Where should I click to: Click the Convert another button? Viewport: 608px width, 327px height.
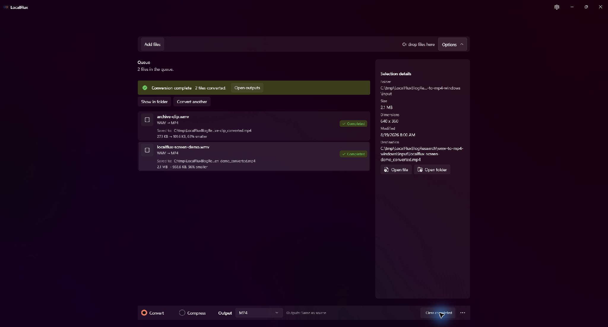[192, 102]
